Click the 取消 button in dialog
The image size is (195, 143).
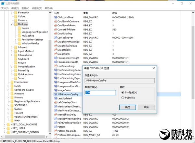pos(146,107)
